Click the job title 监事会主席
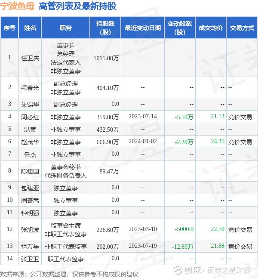This screenshot has height=278, width=258. click(66, 225)
